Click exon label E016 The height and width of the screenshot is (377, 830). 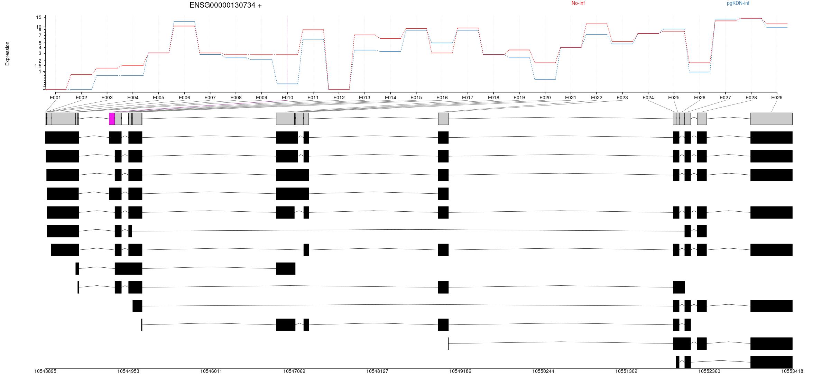[x=442, y=98]
